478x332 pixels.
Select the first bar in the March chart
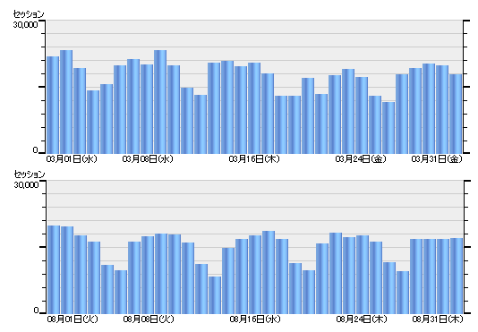point(53,105)
